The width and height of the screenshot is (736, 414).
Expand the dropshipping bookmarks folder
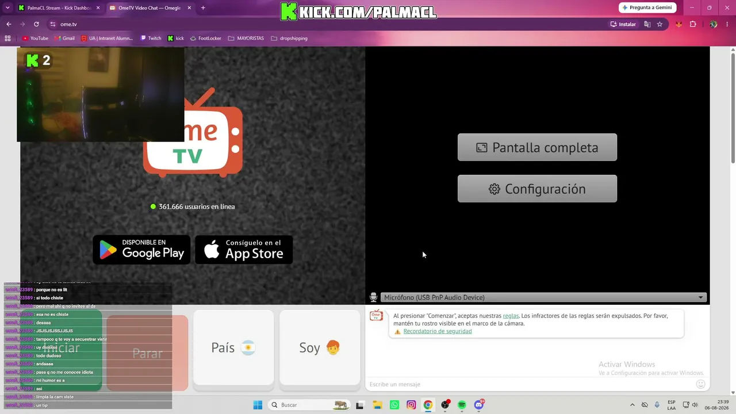click(289, 39)
